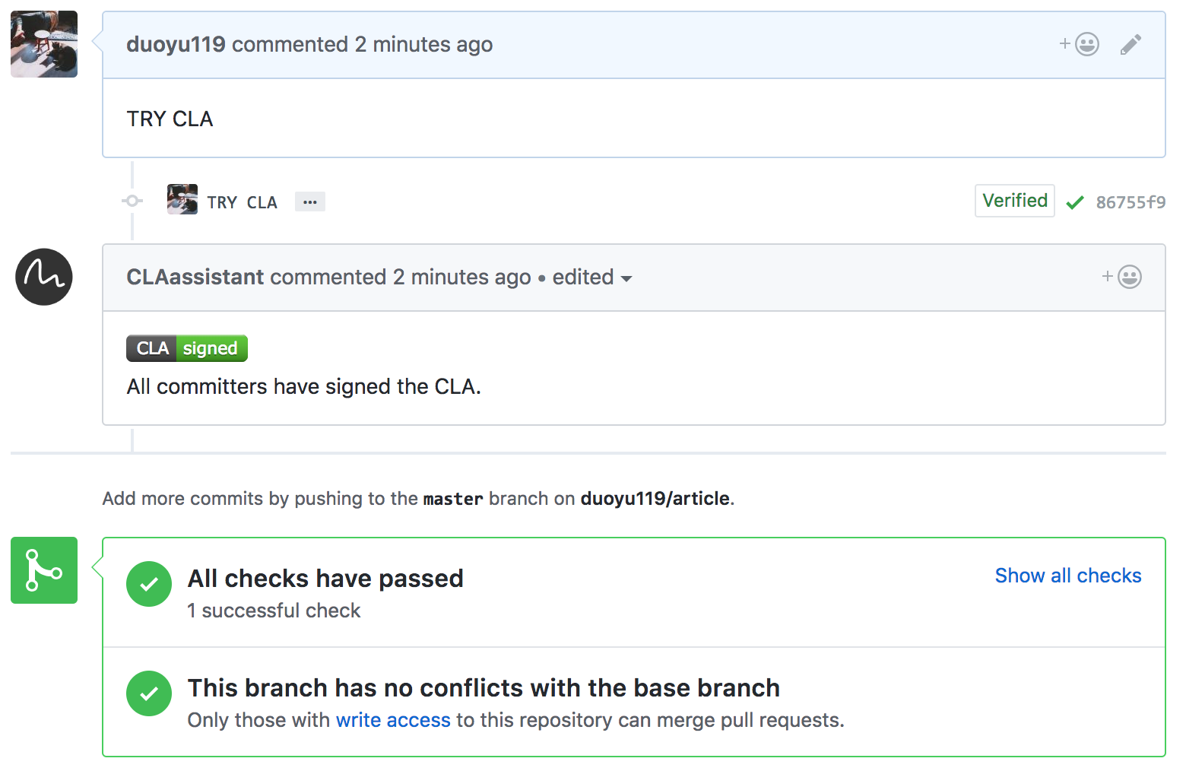
Task: Edit duoyu119's comment with pencil icon
Action: click(x=1131, y=45)
